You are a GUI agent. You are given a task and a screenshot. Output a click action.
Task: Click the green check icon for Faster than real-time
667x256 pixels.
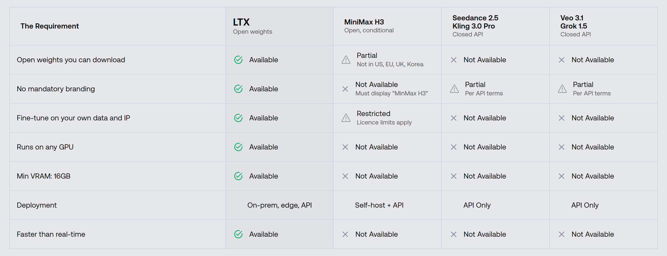(x=238, y=234)
